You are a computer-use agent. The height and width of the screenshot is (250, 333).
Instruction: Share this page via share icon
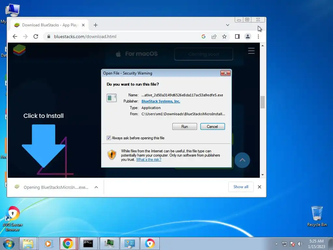(x=214, y=36)
